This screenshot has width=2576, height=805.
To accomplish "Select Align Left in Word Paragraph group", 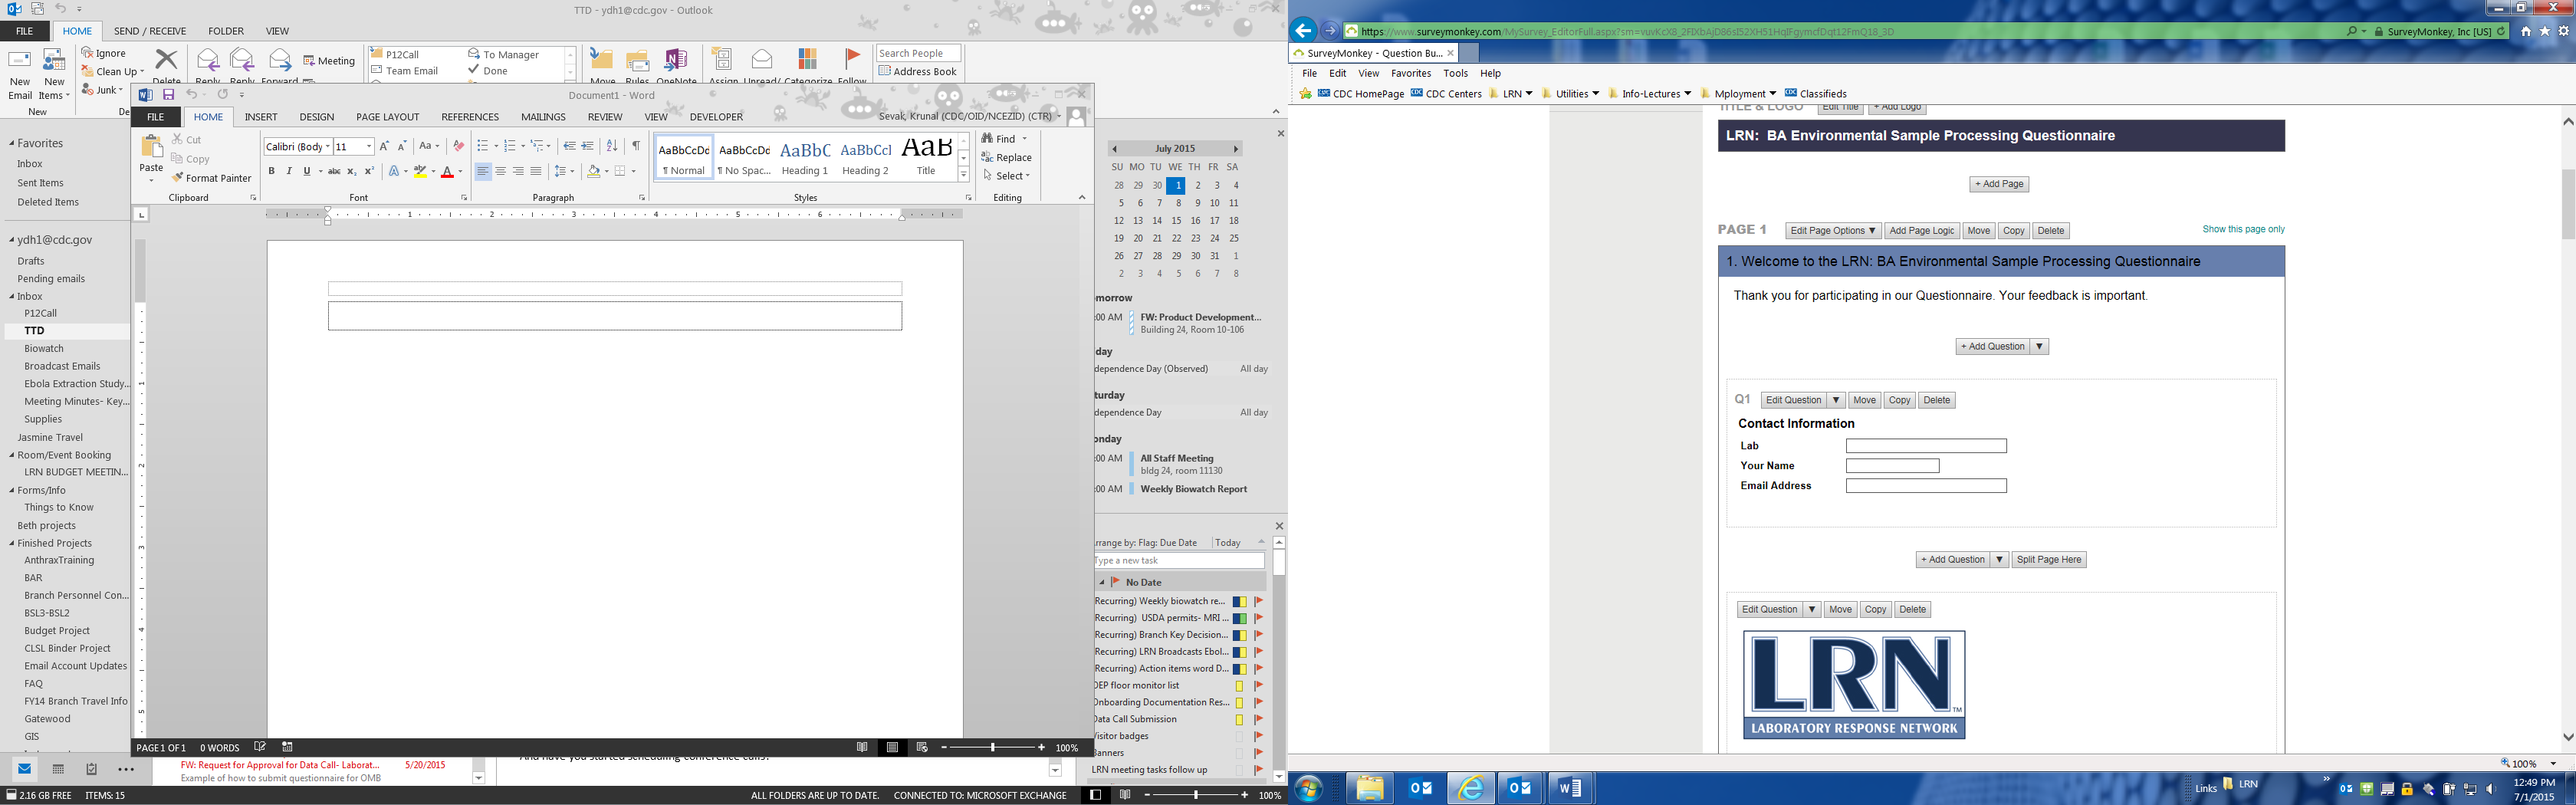I will click(x=483, y=171).
